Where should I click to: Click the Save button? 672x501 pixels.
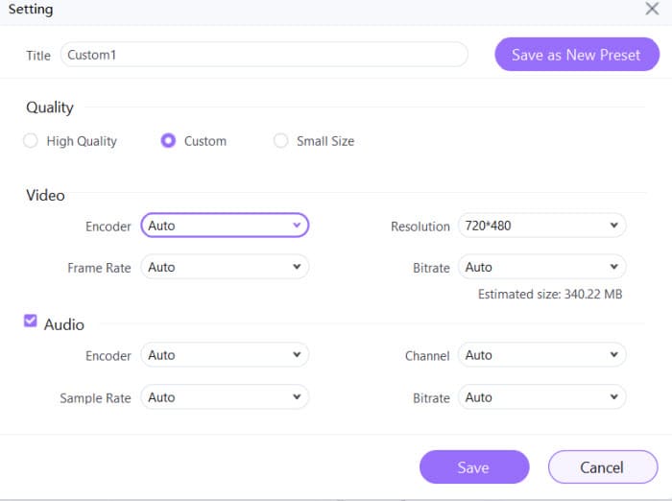click(x=474, y=467)
